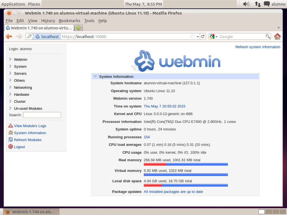287x215 pixels.
Task: Click the clock showing Thu May 7
Action: [x=143, y=4]
